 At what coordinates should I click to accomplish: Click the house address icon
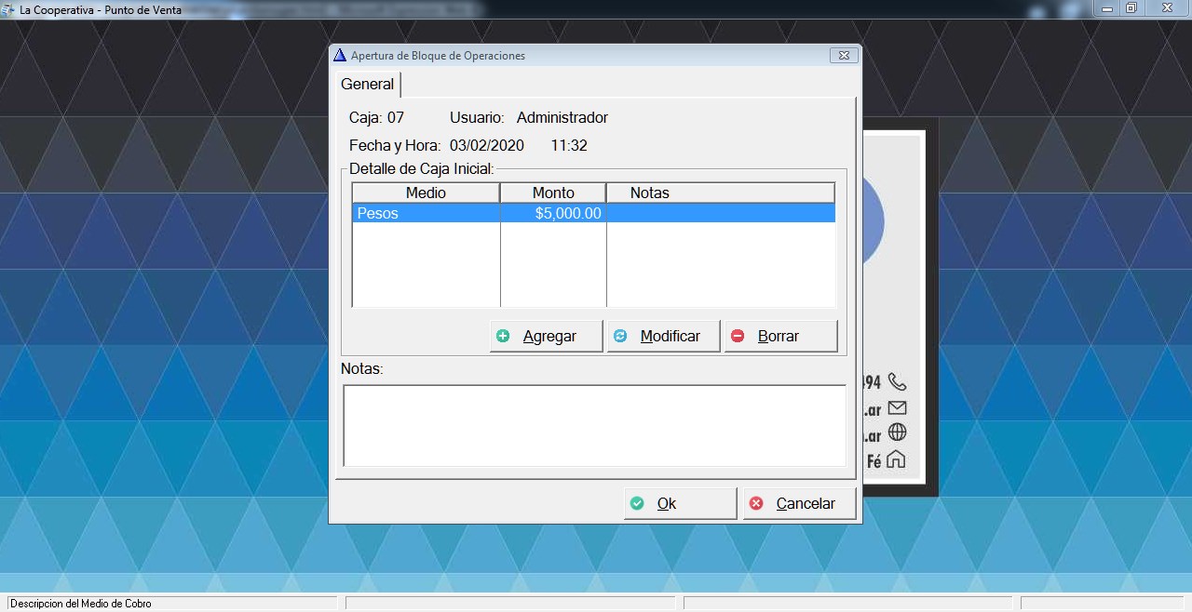(896, 459)
